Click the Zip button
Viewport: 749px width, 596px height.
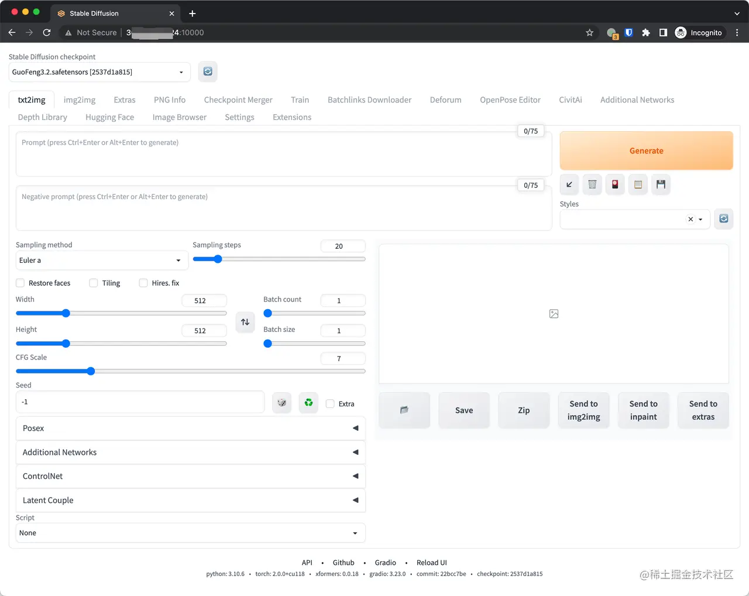(x=524, y=410)
